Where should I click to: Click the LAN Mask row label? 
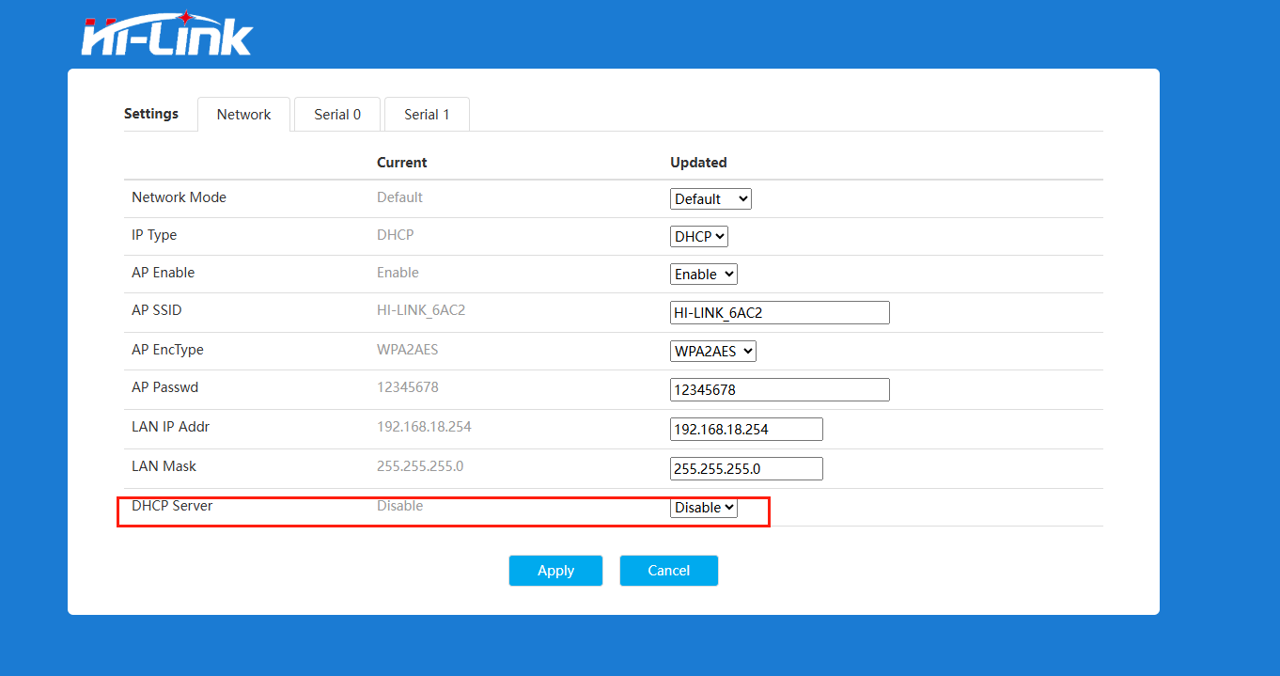coord(164,466)
